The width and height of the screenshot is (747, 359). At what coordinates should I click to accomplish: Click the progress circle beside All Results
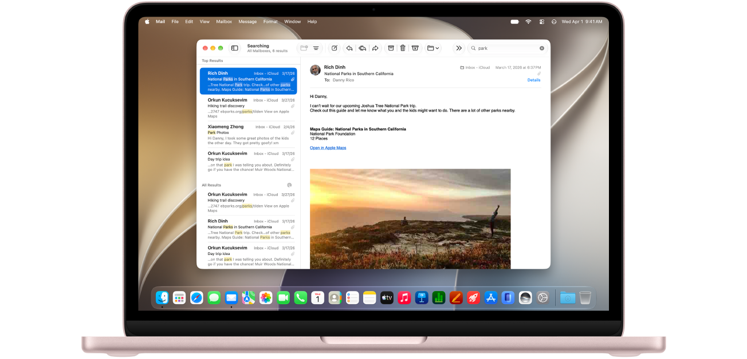pyautogui.click(x=289, y=185)
